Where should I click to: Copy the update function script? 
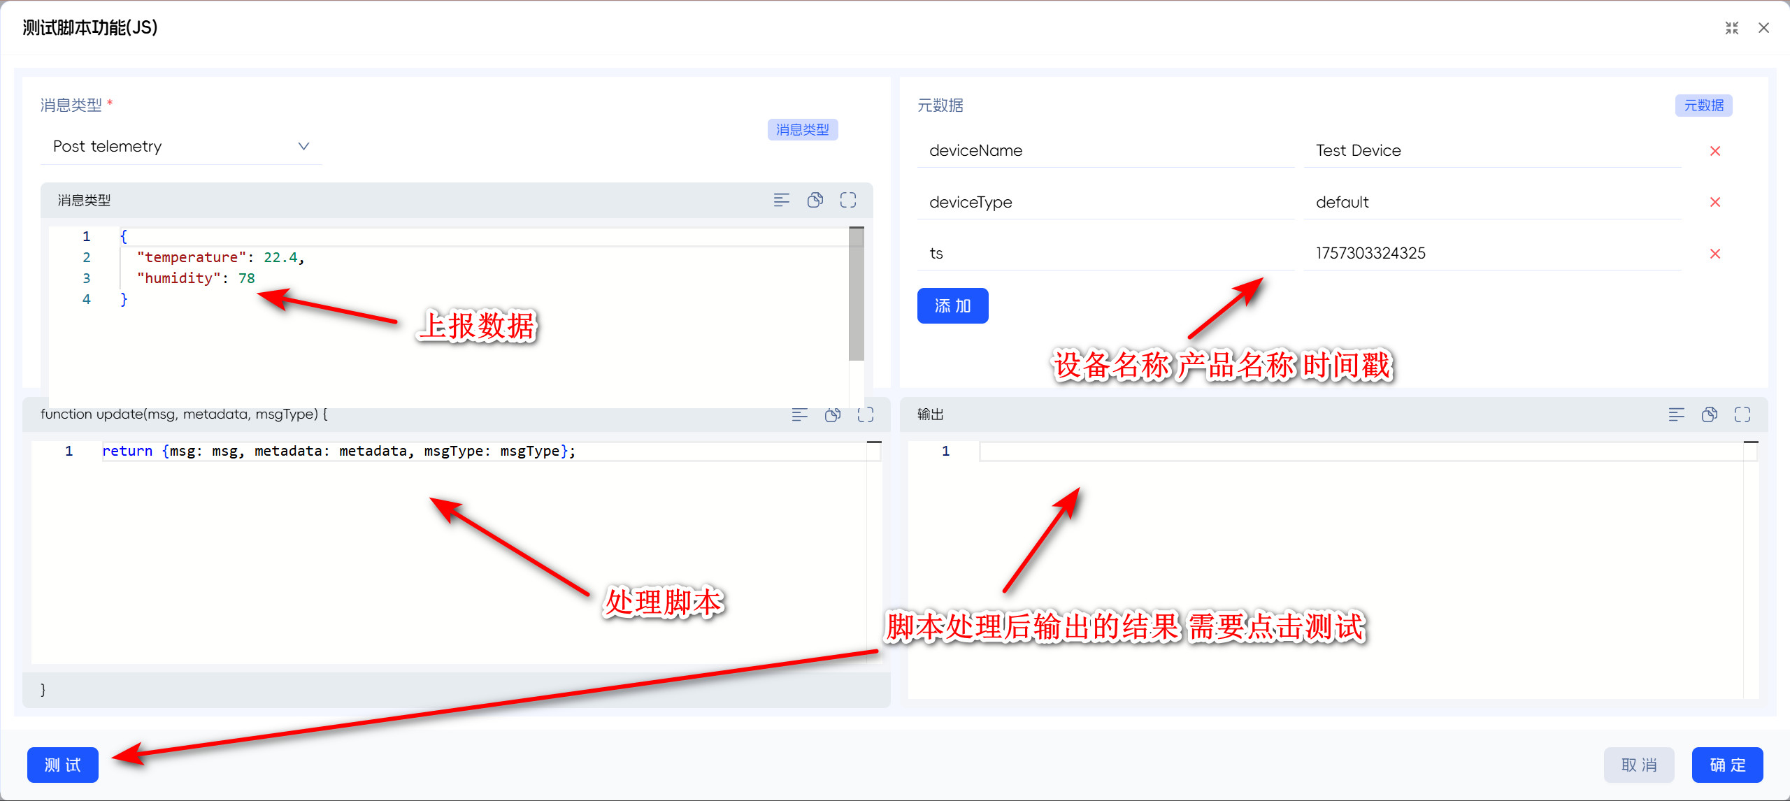click(x=832, y=415)
